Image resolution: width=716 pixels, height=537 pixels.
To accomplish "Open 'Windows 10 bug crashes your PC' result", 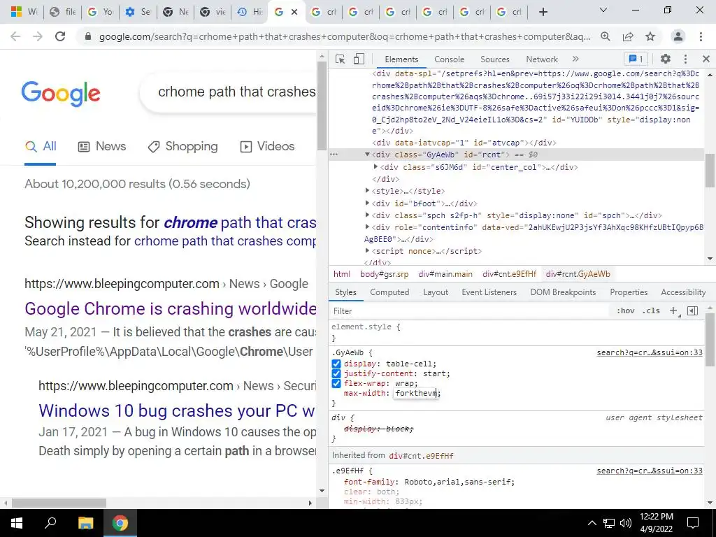I will pyautogui.click(x=177, y=411).
